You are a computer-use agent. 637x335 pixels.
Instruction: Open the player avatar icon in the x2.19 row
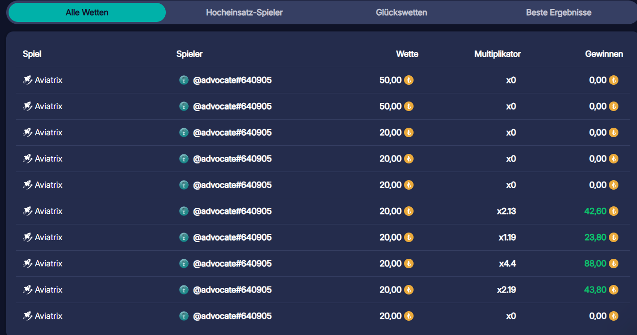point(184,290)
